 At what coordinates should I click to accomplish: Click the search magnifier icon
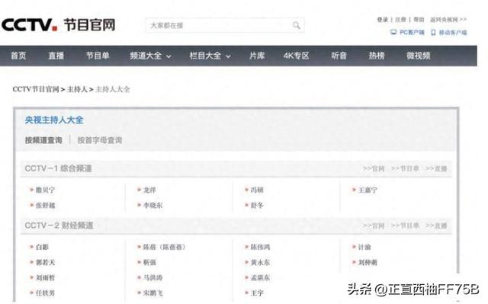297,25
